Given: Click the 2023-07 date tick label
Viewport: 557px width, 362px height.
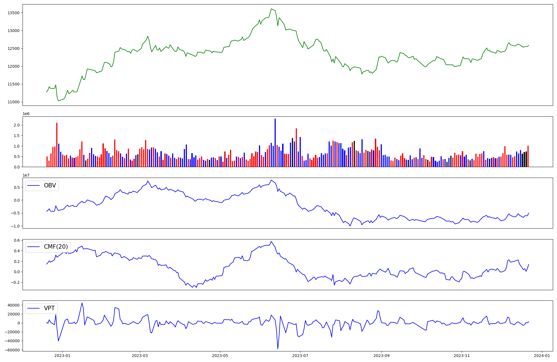Looking at the screenshot, I should [300, 356].
